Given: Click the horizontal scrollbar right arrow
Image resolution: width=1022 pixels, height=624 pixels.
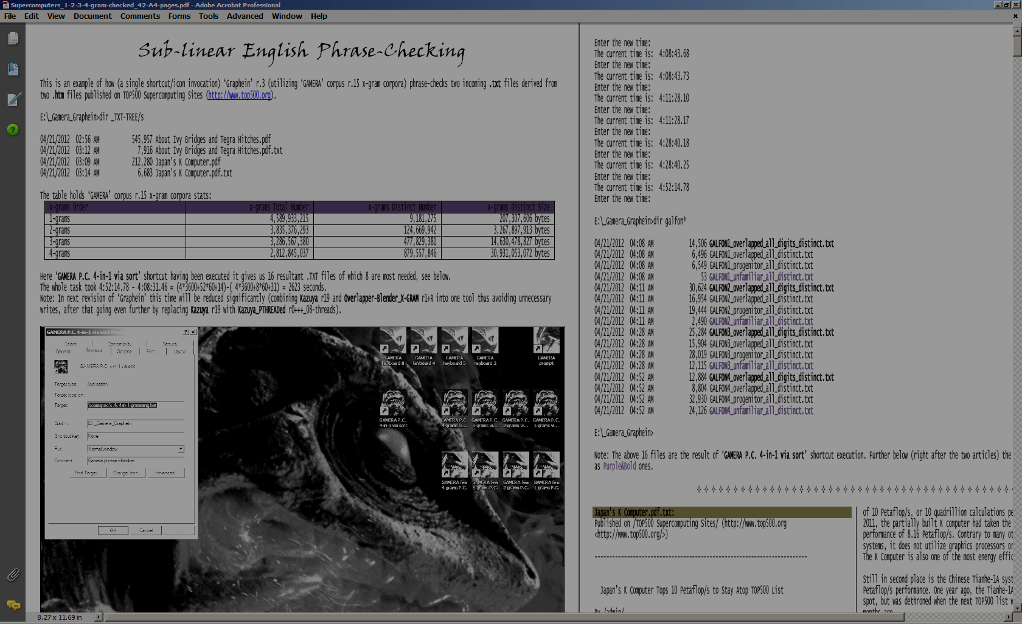Looking at the screenshot, I should (1007, 617).
